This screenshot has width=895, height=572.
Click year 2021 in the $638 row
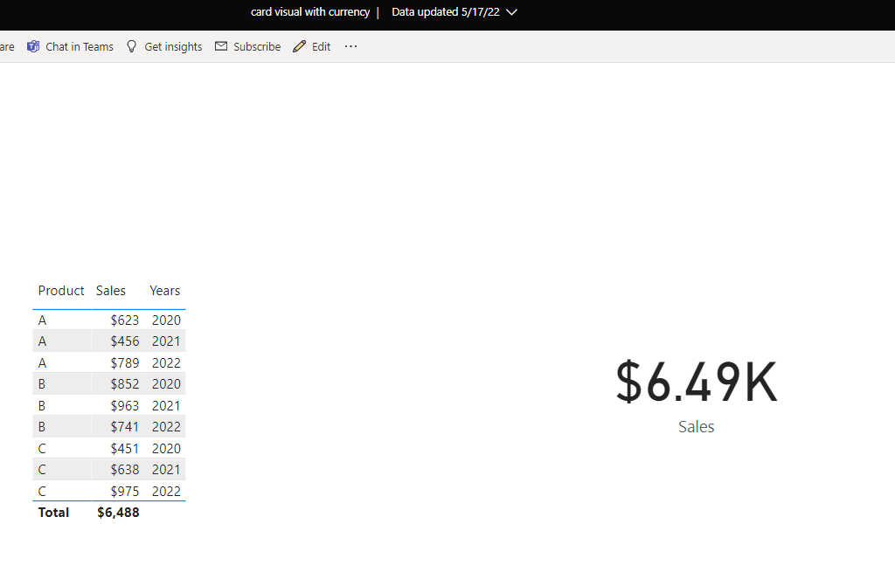click(166, 470)
